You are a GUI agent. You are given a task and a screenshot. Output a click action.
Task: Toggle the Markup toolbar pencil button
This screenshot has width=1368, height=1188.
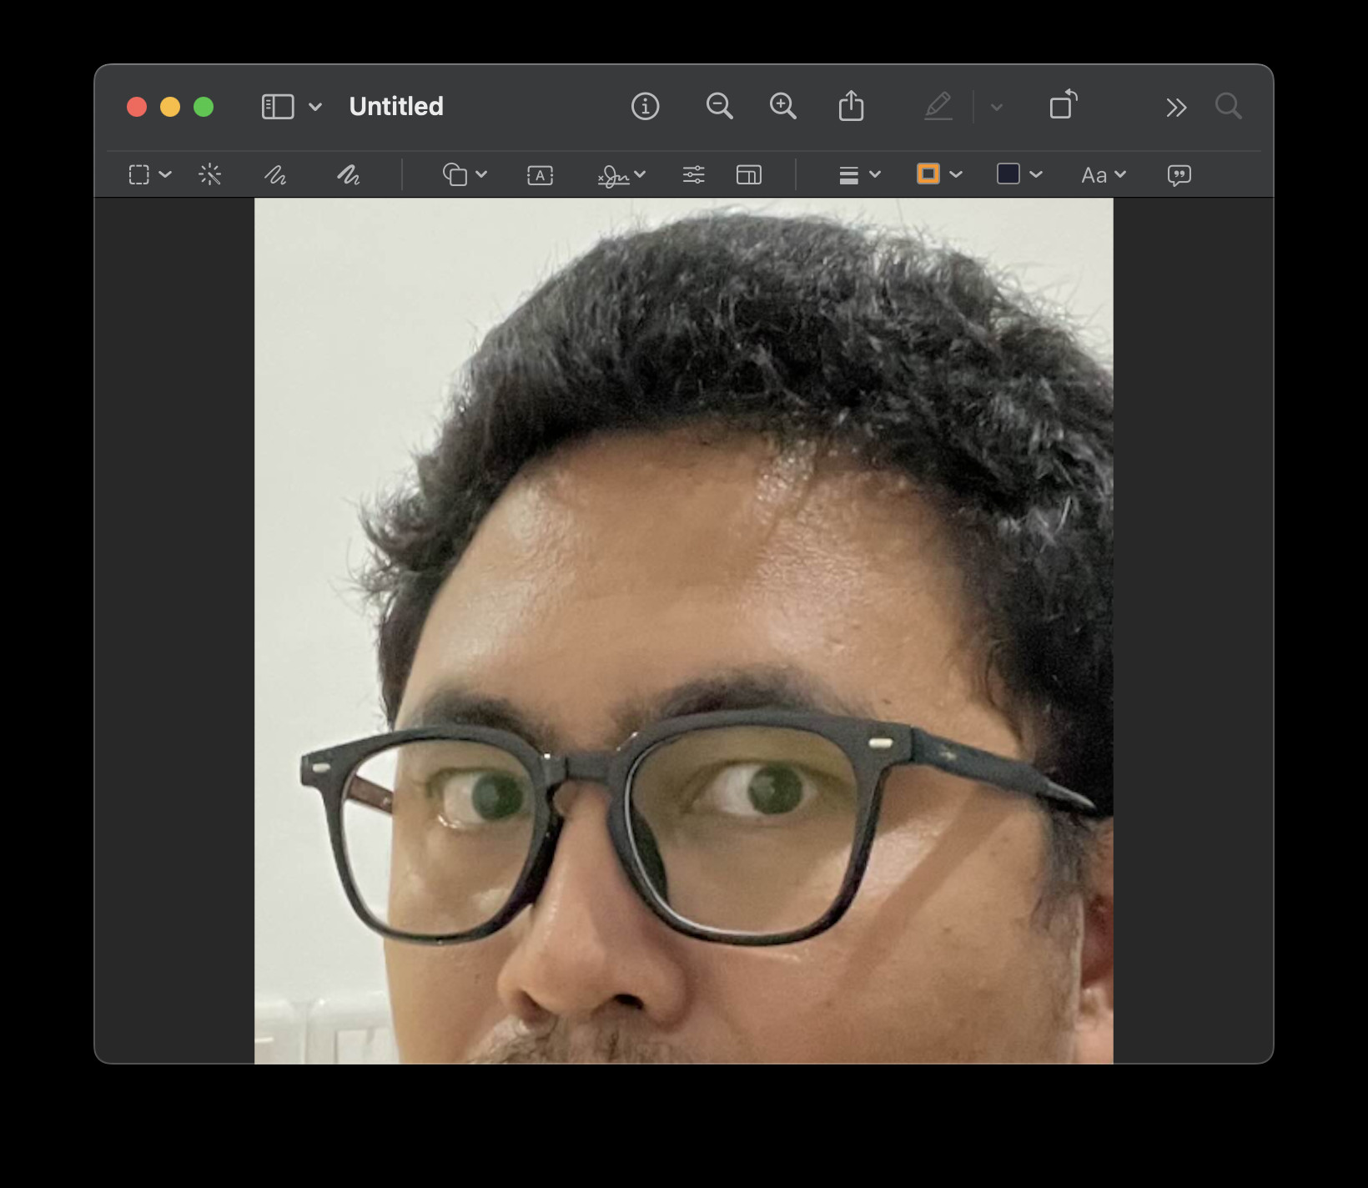pos(938,106)
